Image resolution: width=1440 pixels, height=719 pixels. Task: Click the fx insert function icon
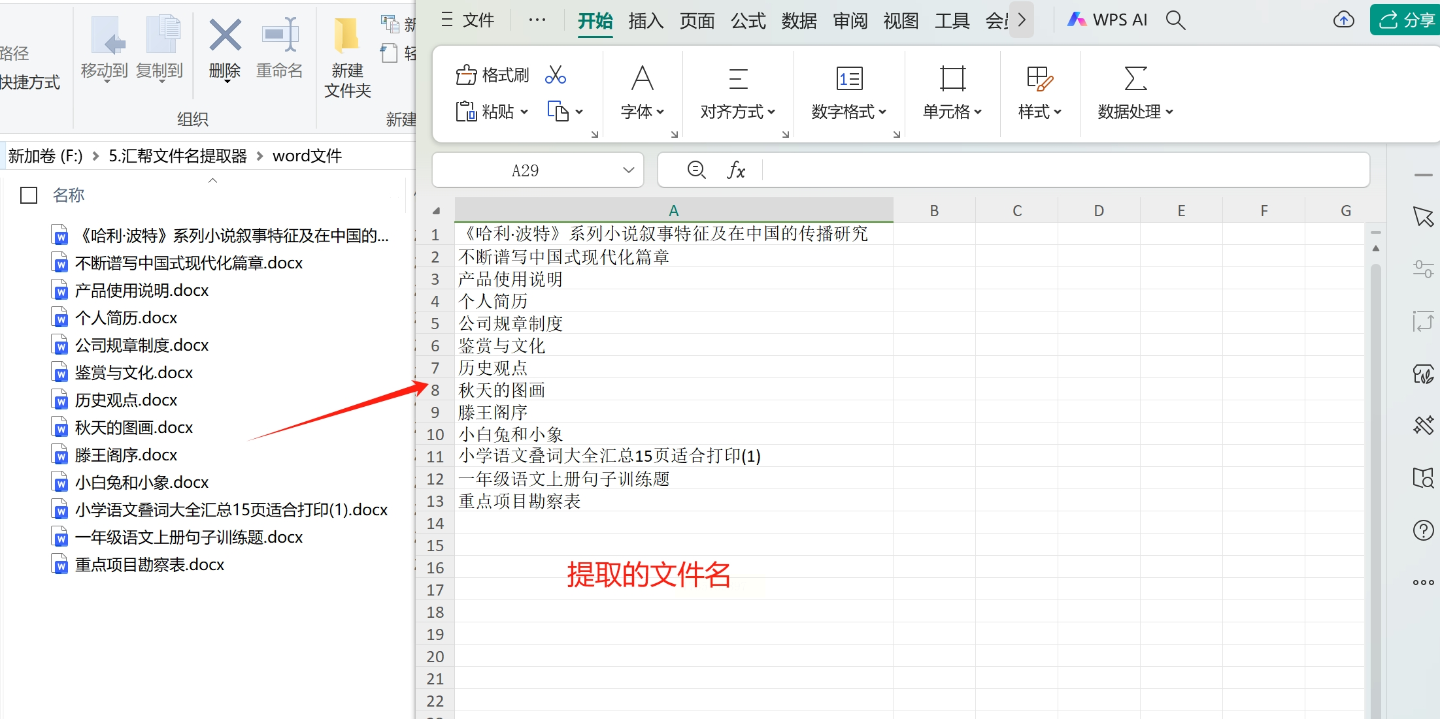735,170
